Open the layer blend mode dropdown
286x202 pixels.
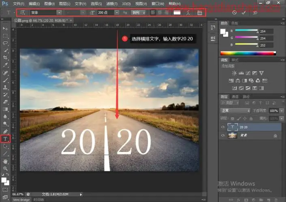pyautogui.click(x=235, y=111)
